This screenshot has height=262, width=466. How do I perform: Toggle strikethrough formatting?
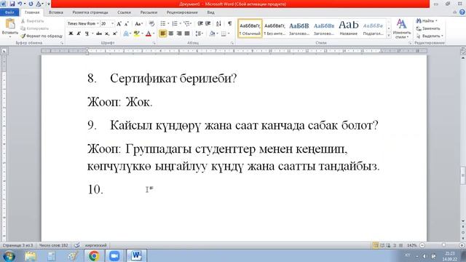pos(99,33)
